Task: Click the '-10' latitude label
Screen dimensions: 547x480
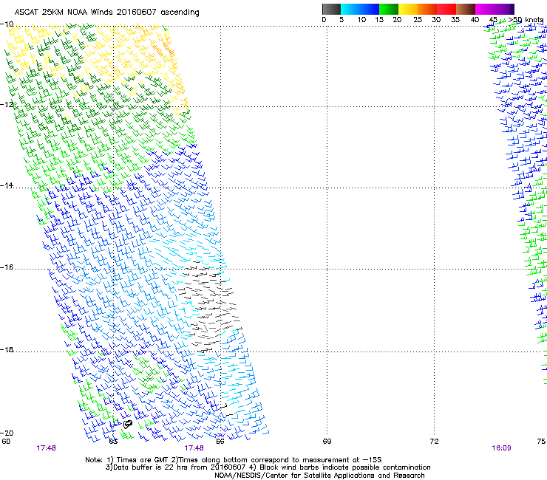Action: [x=7, y=24]
